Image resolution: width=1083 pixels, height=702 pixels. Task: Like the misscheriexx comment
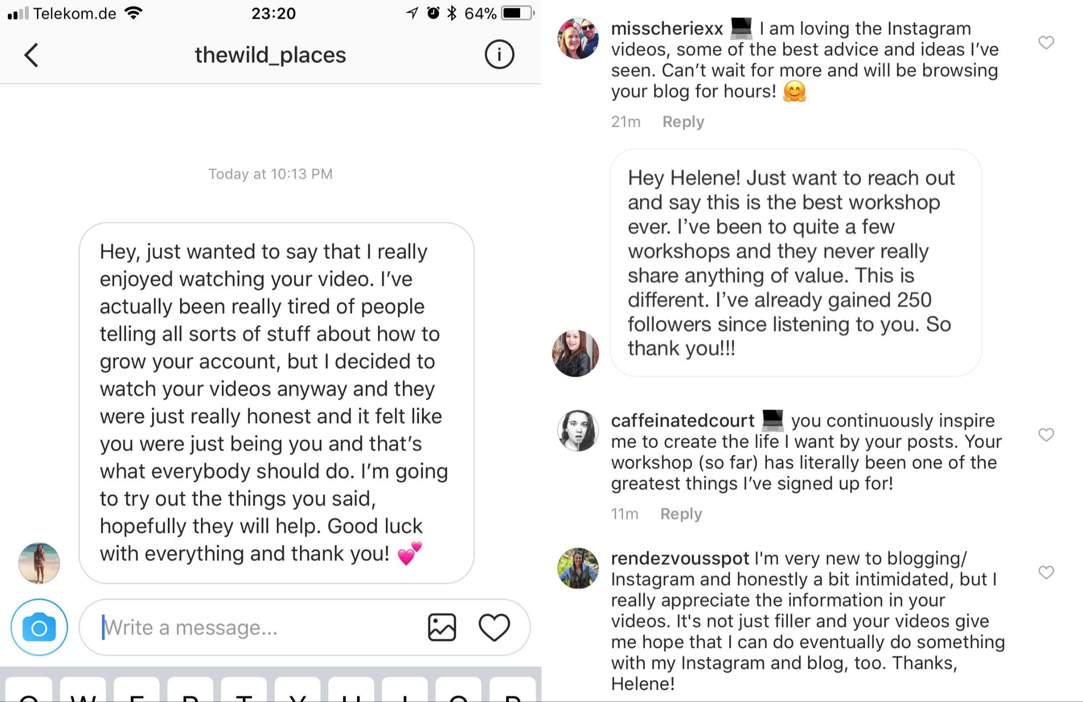pyautogui.click(x=1046, y=43)
